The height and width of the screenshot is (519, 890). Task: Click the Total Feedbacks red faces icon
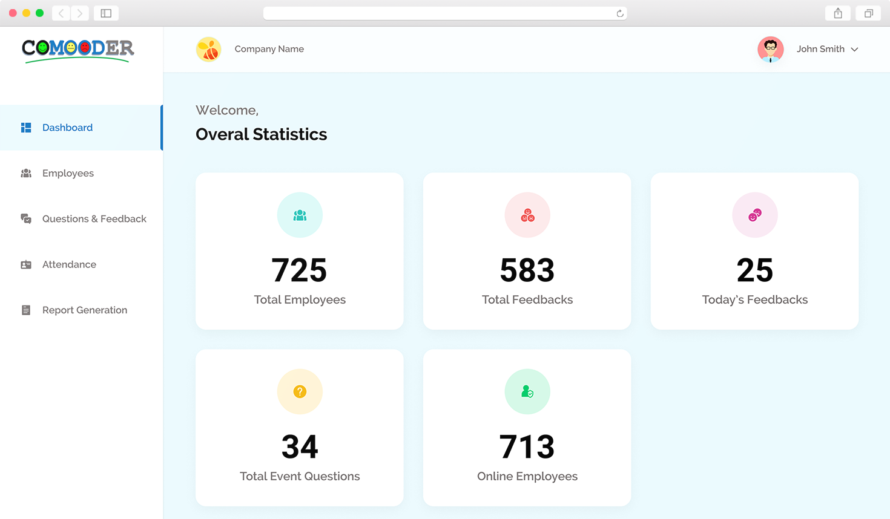[x=527, y=215]
